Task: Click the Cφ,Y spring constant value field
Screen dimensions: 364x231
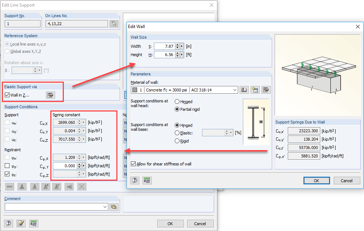Action: coord(65,166)
